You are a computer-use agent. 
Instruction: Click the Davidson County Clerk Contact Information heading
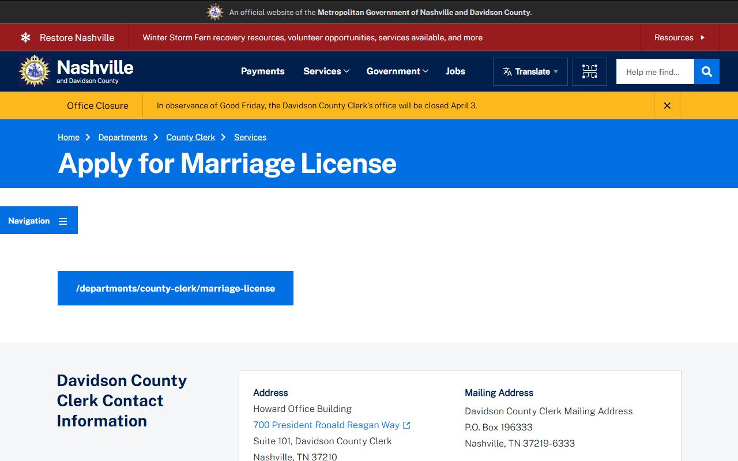122,400
